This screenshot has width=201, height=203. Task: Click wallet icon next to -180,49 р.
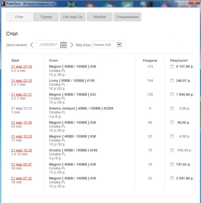tap(172, 150)
